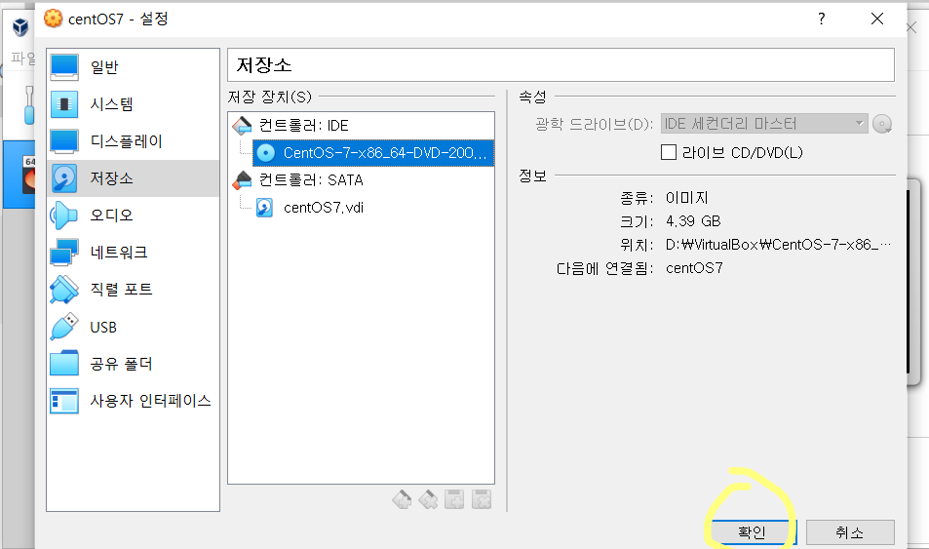Select the 저장소 category in sidebar
Viewport: 929px width, 549px height.
coord(133,177)
